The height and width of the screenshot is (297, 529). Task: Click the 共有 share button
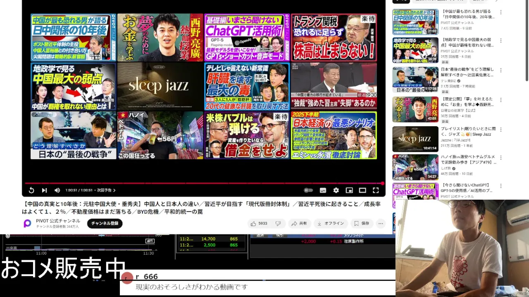coord(299,223)
